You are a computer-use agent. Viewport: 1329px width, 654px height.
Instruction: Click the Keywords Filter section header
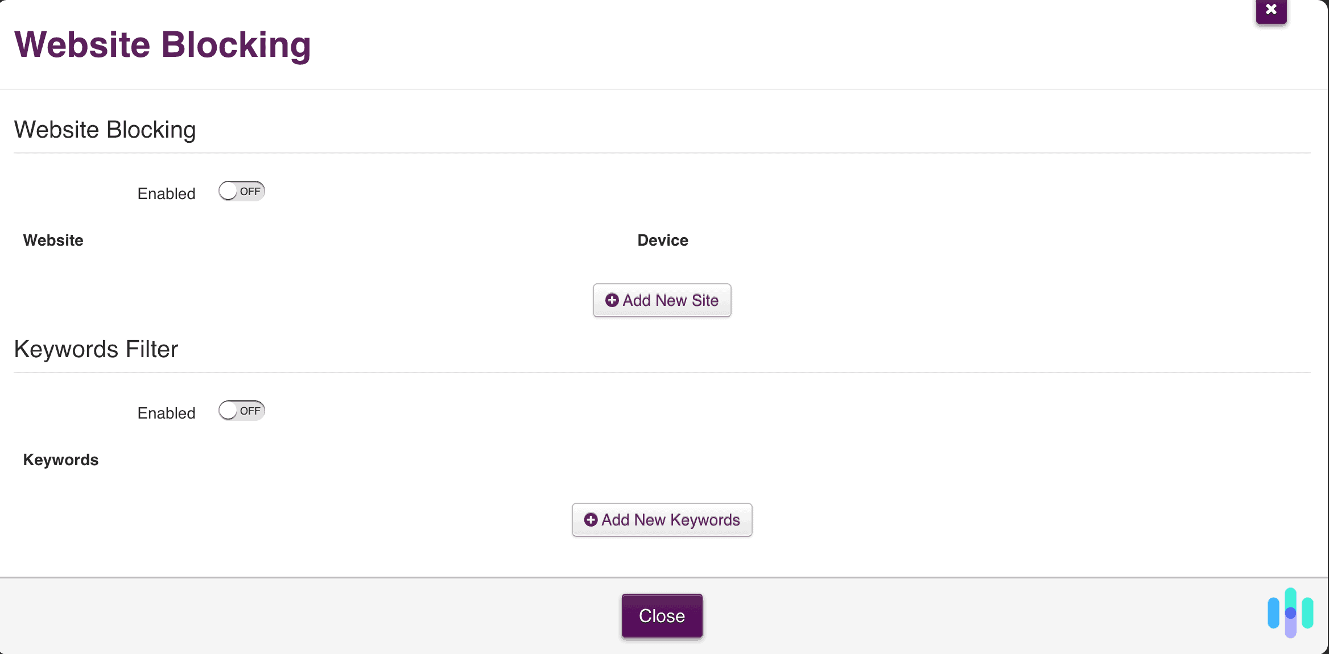[96, 349]
